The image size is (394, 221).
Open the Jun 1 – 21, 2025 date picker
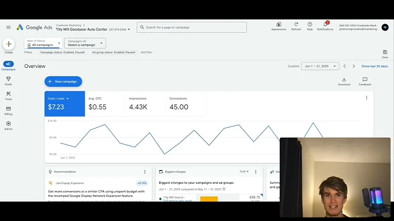(x=320, y=66)
